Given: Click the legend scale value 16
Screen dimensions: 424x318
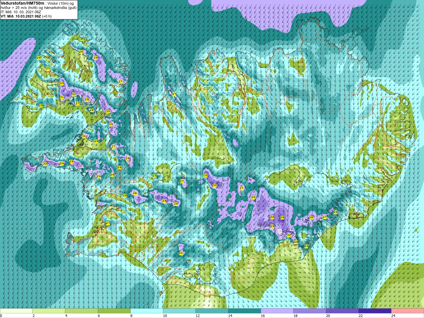Looking at the screenshot, I should (x=263, y=316).
